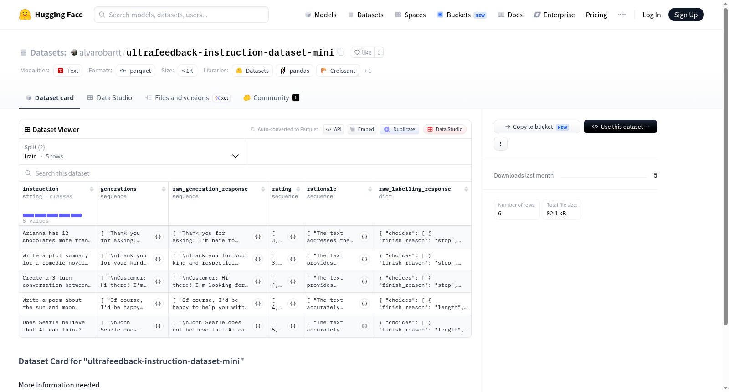
Task: Expand JSON for the Arianna row raw_generation_response
Action: click(x=258, y=237)
